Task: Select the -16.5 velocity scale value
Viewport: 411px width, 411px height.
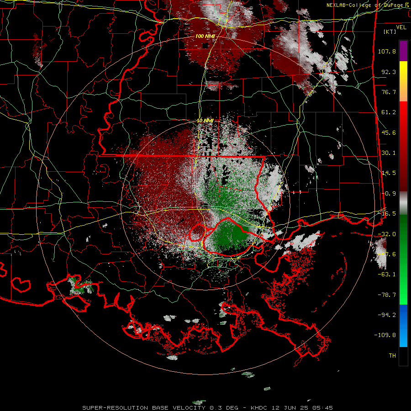Action: (387, 214)
